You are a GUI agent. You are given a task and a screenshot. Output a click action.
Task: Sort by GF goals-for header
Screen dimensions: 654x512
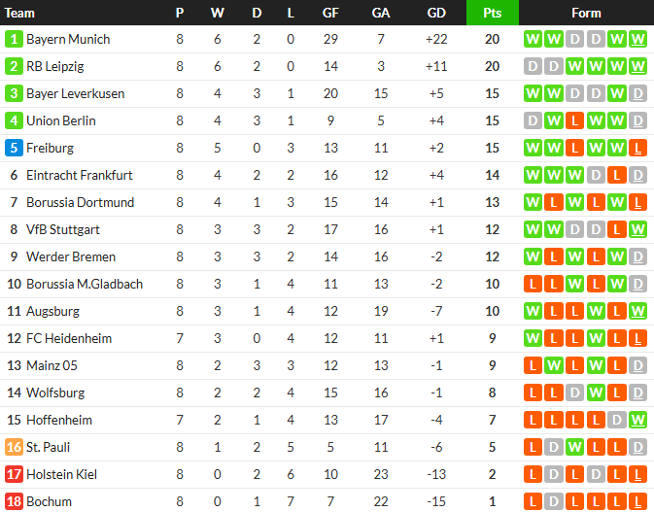click(x=330, y=14)
